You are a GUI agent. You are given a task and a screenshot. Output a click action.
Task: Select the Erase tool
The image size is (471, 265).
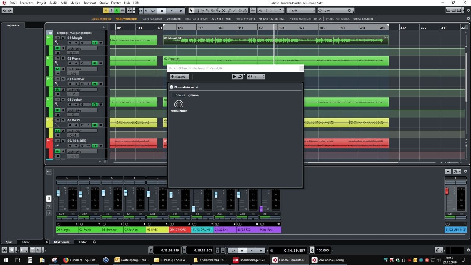213,11
